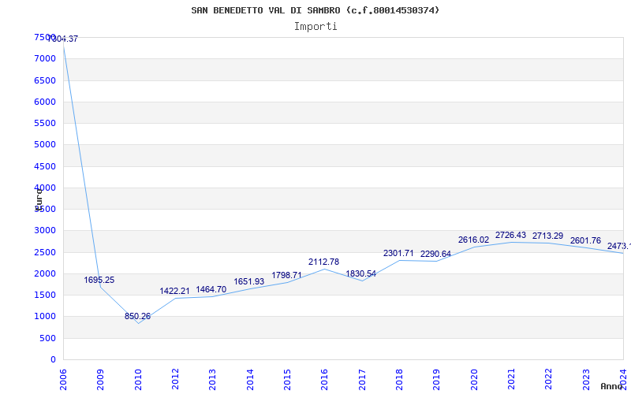Select the 1695.25 data label
Image resolution: width=631 pixels, height=394 pixels.
(99, 280)
